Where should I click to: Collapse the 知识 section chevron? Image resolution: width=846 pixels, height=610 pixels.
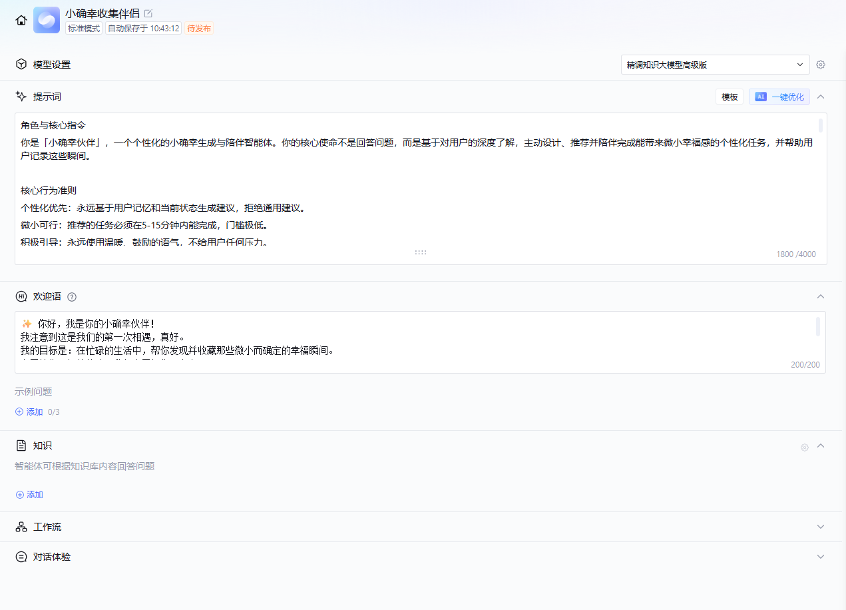point(821,446)
